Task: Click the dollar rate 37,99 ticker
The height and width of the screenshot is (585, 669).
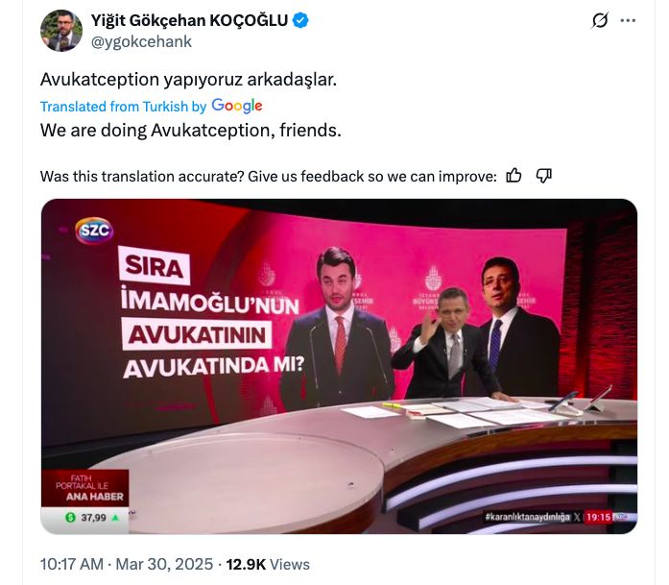Action: coord(92,518)
